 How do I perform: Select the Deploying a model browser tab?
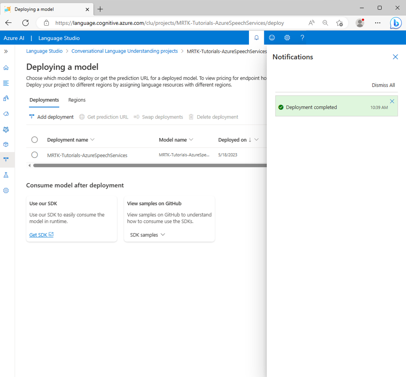46,9
